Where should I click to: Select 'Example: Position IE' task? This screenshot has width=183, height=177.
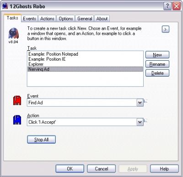[85, 59]
